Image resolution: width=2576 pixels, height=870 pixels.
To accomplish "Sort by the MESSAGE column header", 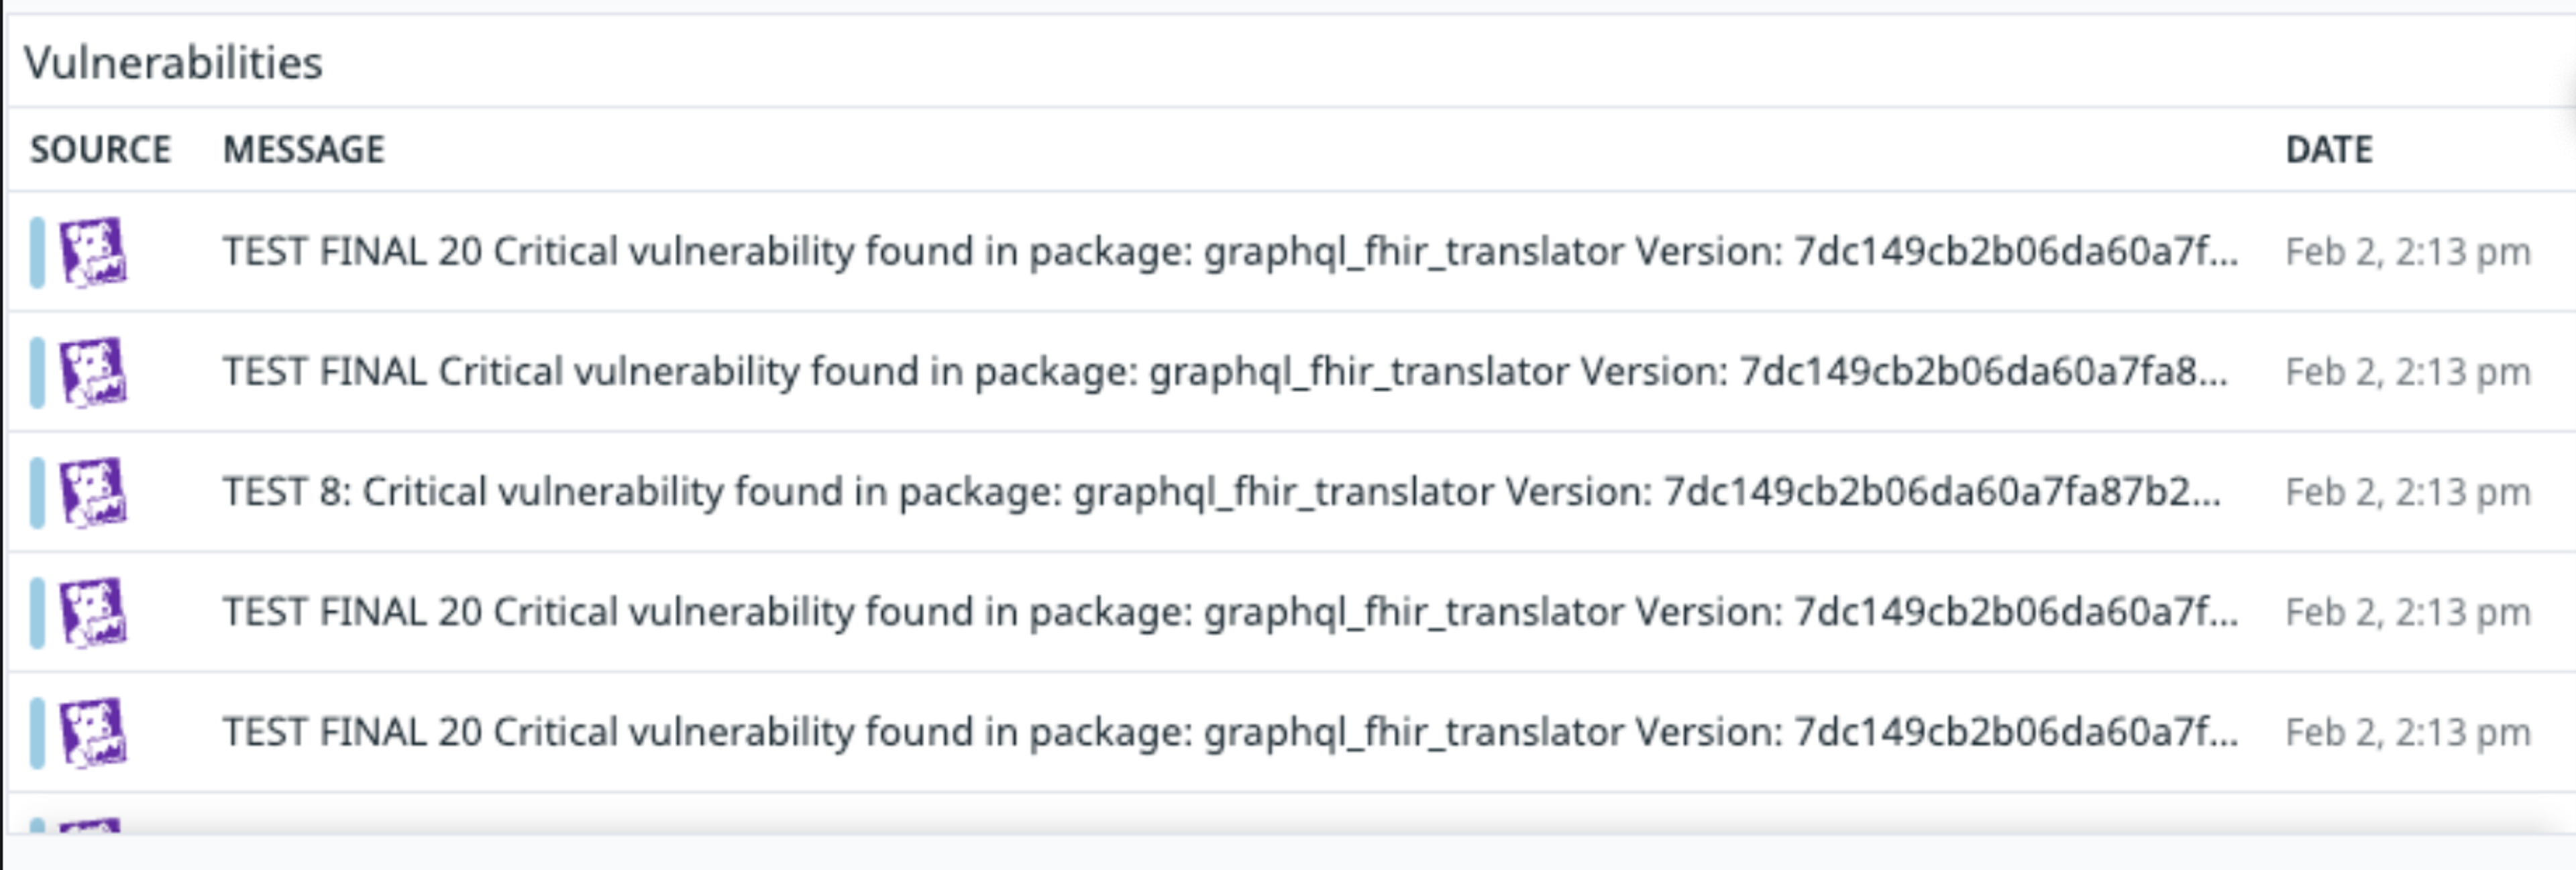I will [303, 150].
